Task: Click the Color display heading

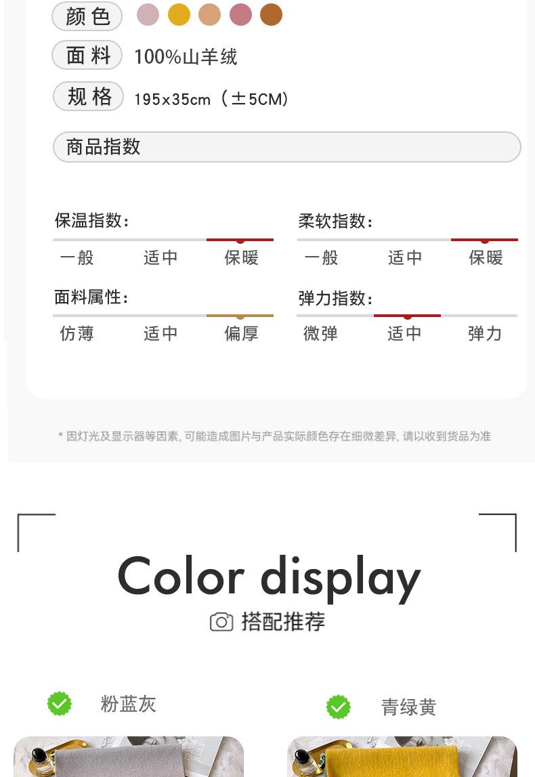Action: click(269, 579)
